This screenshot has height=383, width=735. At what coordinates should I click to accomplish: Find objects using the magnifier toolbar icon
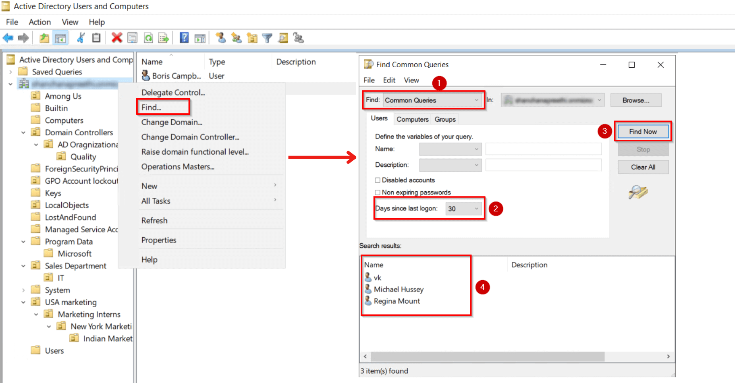pyautogui.click(x=282, y=37)
